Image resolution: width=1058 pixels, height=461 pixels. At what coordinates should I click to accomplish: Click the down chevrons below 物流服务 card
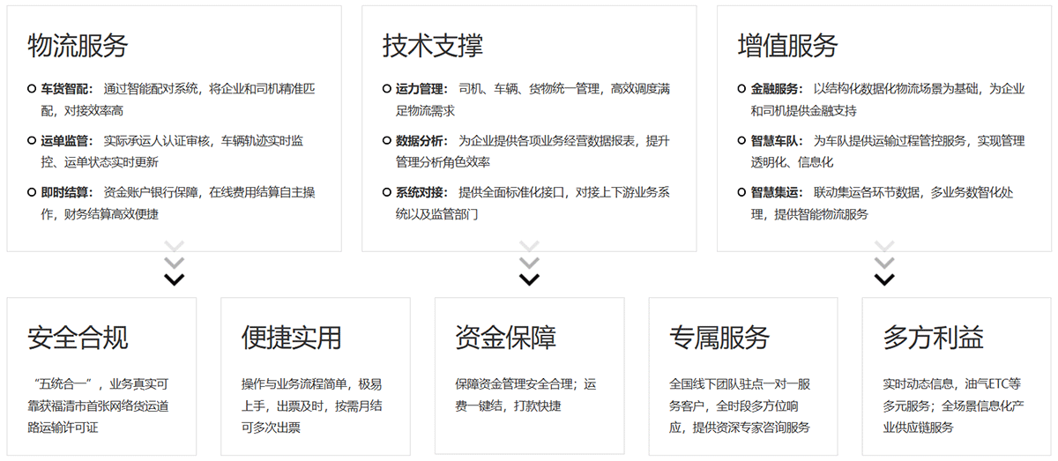(175, 264)
